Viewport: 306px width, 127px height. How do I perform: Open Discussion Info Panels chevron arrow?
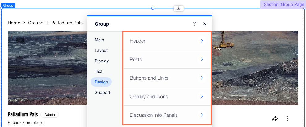[202, 115]
